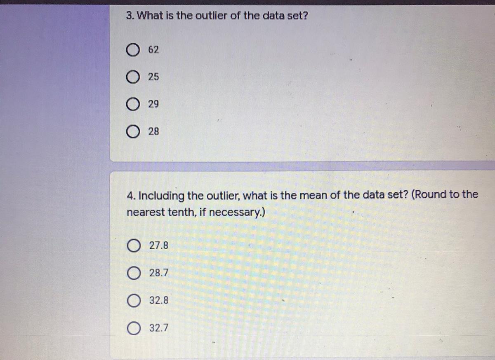Choose the radio circle beside 25
This screenshot has width=495, height=360.
132,77
